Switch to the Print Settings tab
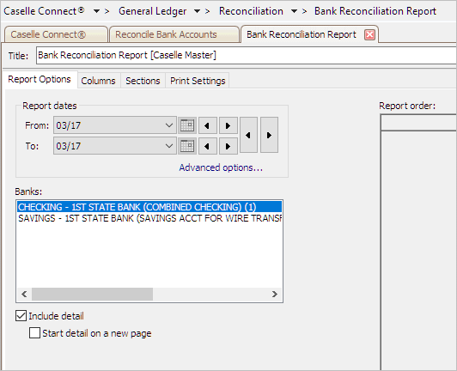This screenshot has width=457, height=371. point(198,81)
